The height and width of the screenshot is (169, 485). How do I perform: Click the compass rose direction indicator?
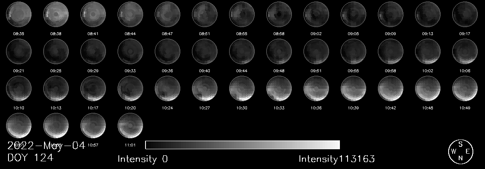pos(460,151)
